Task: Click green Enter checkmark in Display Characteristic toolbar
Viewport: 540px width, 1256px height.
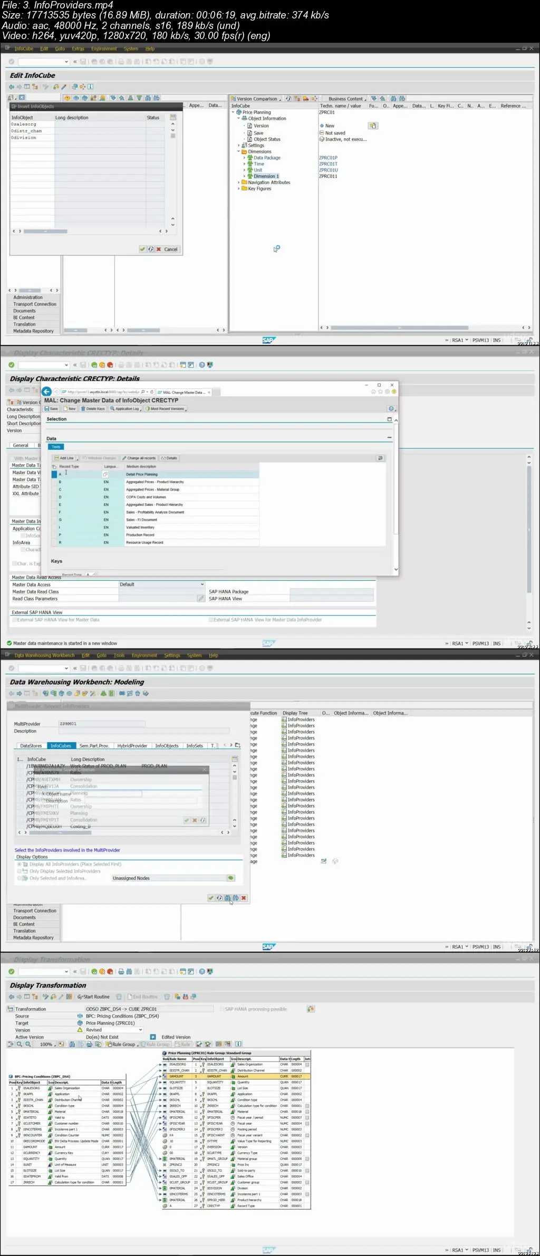Action: click(11, 365)
